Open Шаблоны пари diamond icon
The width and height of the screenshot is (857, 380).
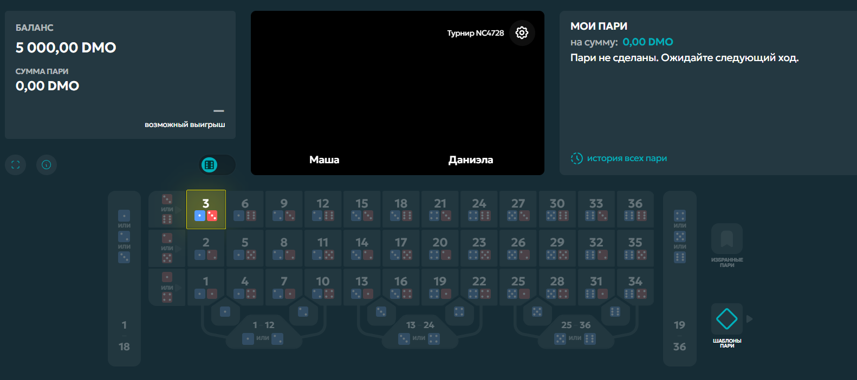[x=726, y=319]
